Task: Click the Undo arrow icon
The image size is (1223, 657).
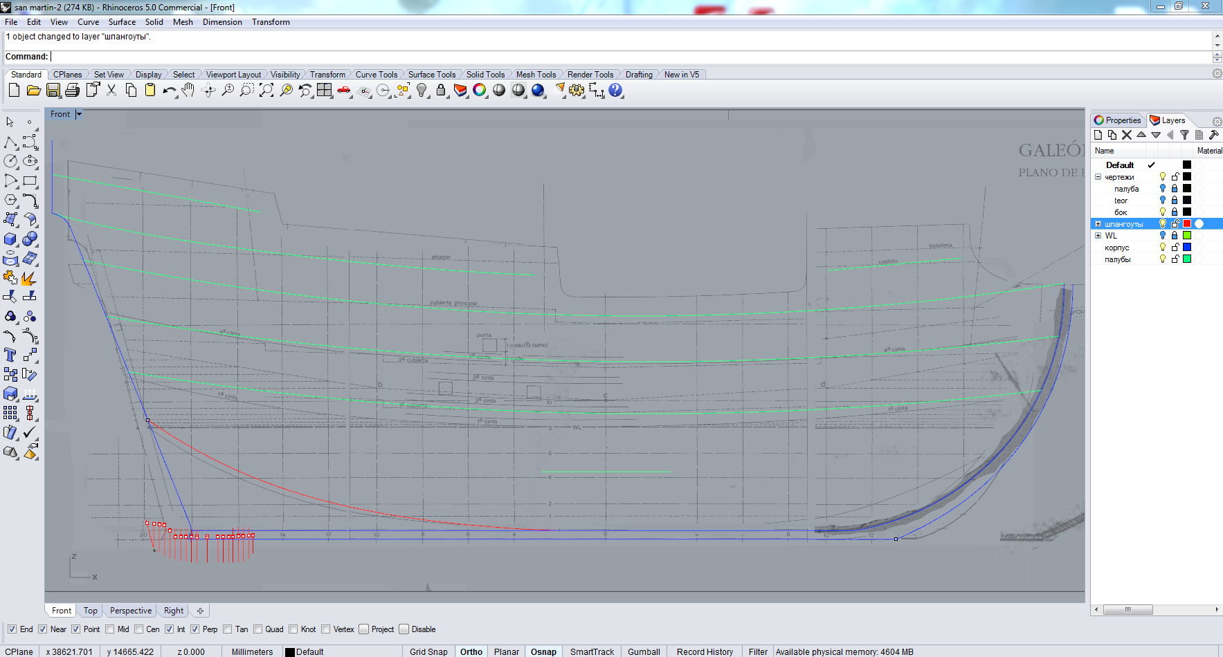Action: click(x=169, y=90)
